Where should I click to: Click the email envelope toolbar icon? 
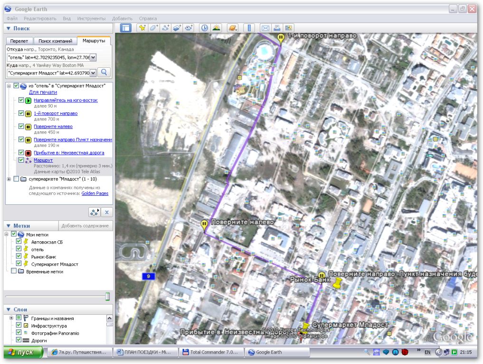pyautogui.click(x=265, y=28)
